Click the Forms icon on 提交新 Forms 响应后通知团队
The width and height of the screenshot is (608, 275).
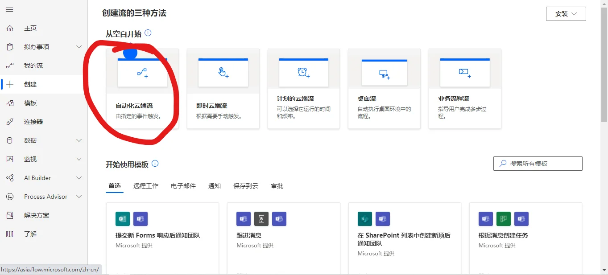point(122,219)
